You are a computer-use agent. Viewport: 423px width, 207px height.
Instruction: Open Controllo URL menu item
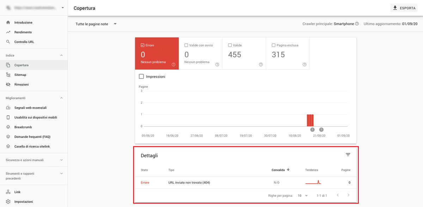pyautogui.click(x=34, y=42)
